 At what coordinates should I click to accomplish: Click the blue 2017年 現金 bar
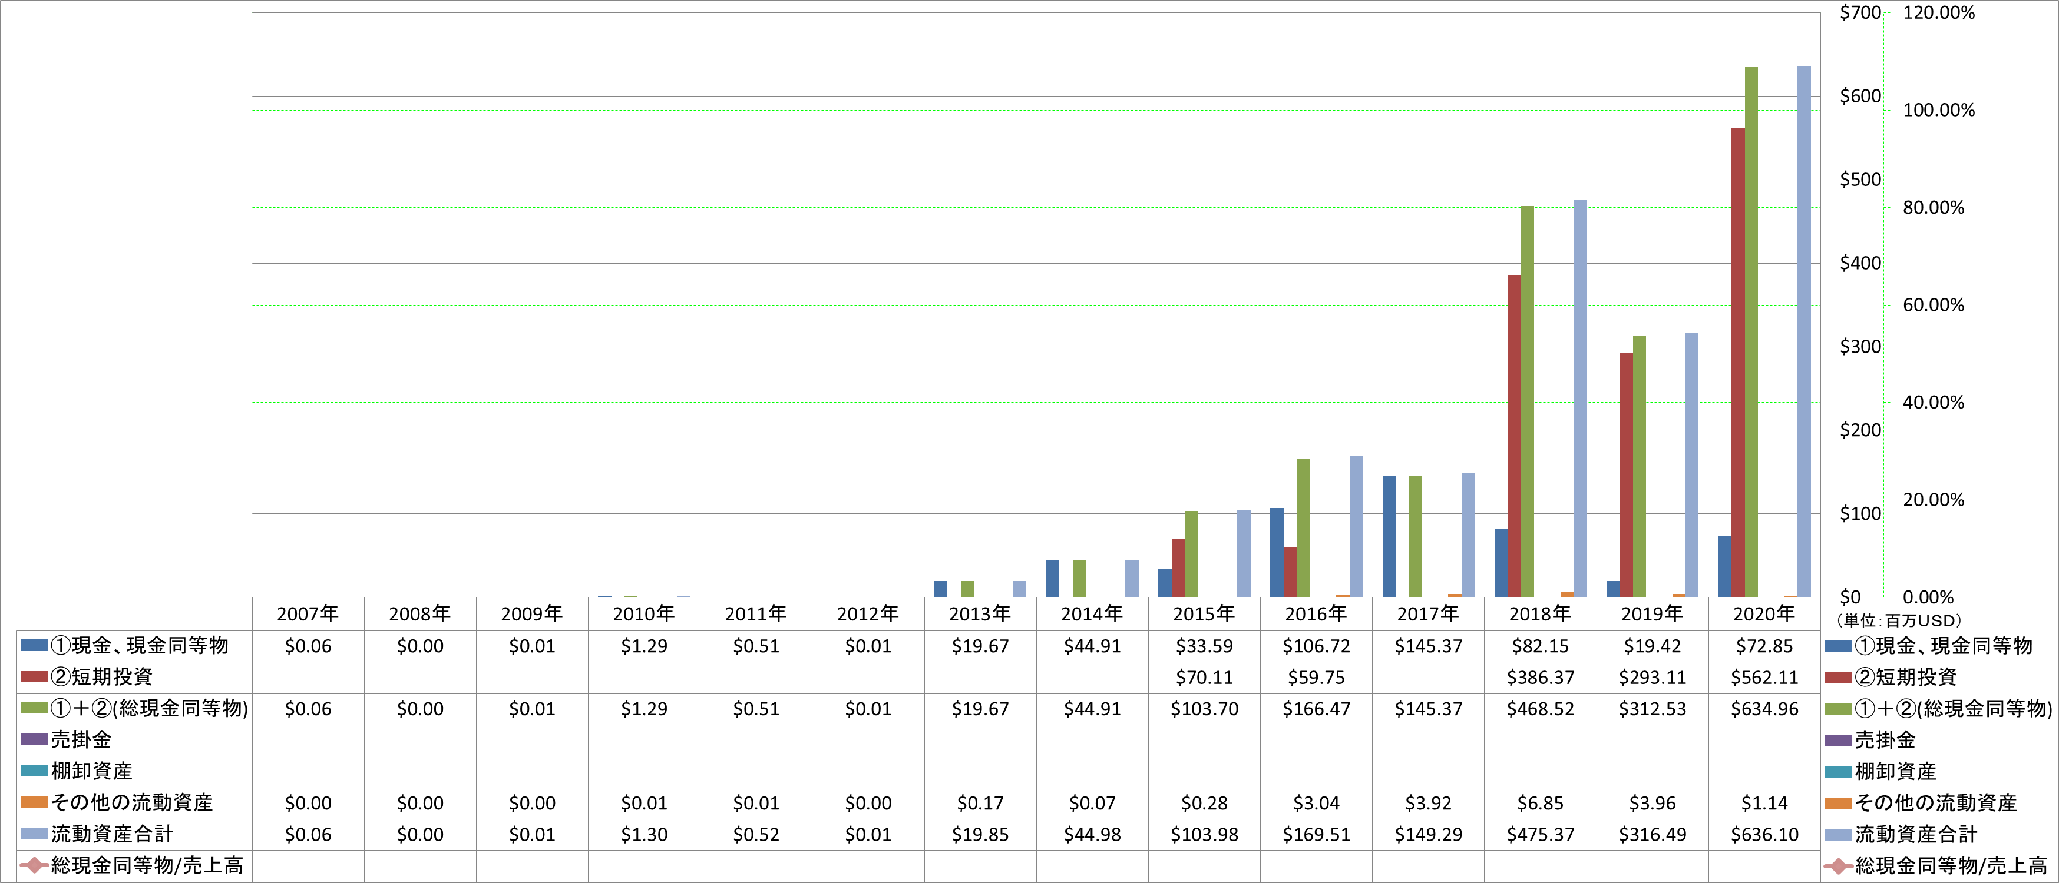click(x=1389, y=536)
